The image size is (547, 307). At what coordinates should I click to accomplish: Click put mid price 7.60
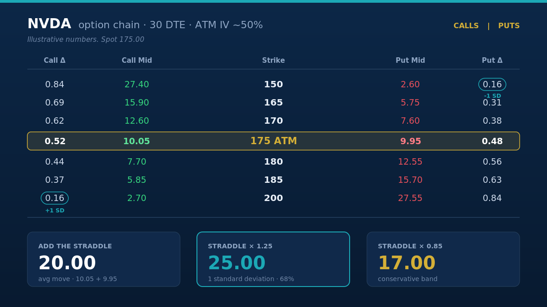[x=410, y=121]
